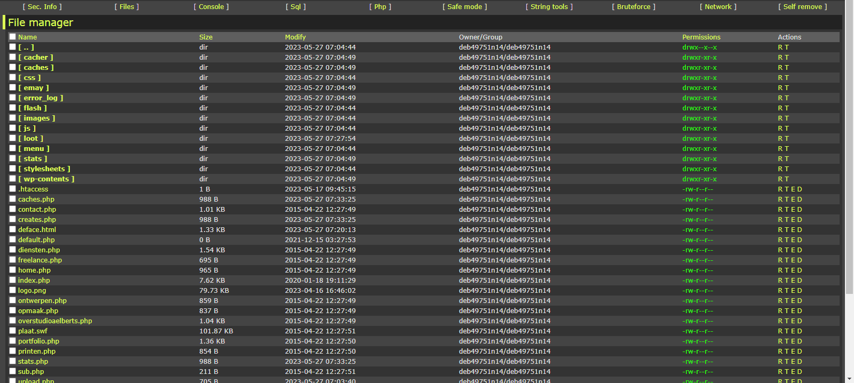Check the box for cacher directory

(x=12, y=57)
